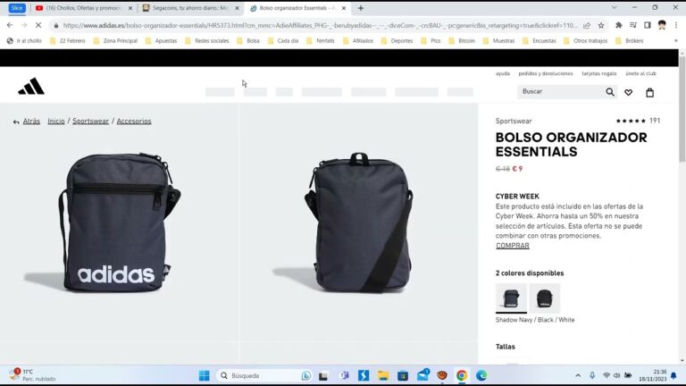
Task: Open the clock showing 21:36
Action: tap(652, 375)
